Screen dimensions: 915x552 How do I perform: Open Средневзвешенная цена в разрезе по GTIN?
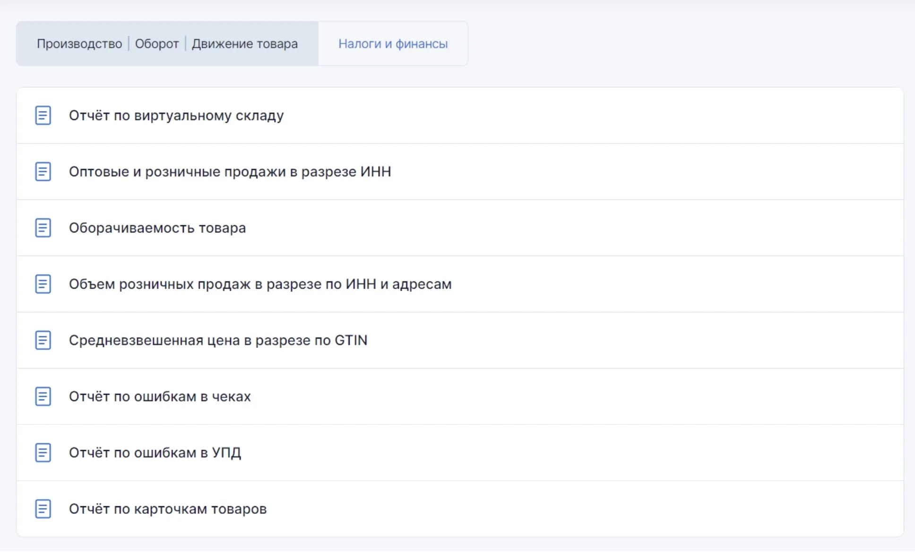218,340
